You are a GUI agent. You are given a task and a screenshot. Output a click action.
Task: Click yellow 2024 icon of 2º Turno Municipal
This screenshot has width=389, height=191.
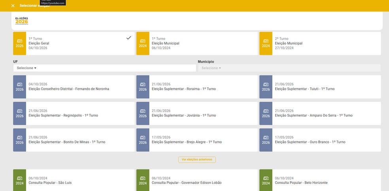click(266, 43)
